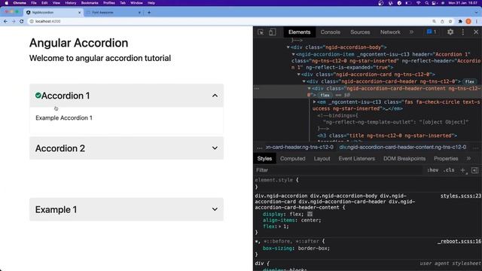Go back with the browser back arrow
Screen dimensions: 482x271
[x=5, y=21]
